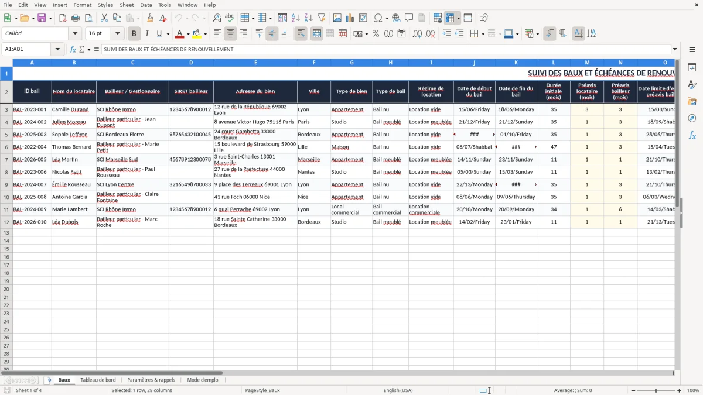Toggle Merge and Center Cells
The width and height of the screenshot is (703, 395).
317,34
